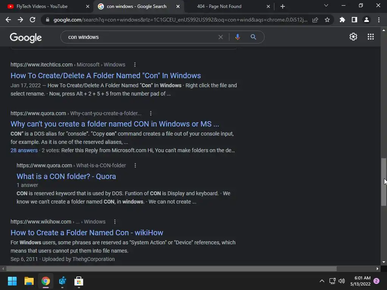Open the Windows Start menu
This screenshot has height=290, width=387.
(x=12, y=281)
